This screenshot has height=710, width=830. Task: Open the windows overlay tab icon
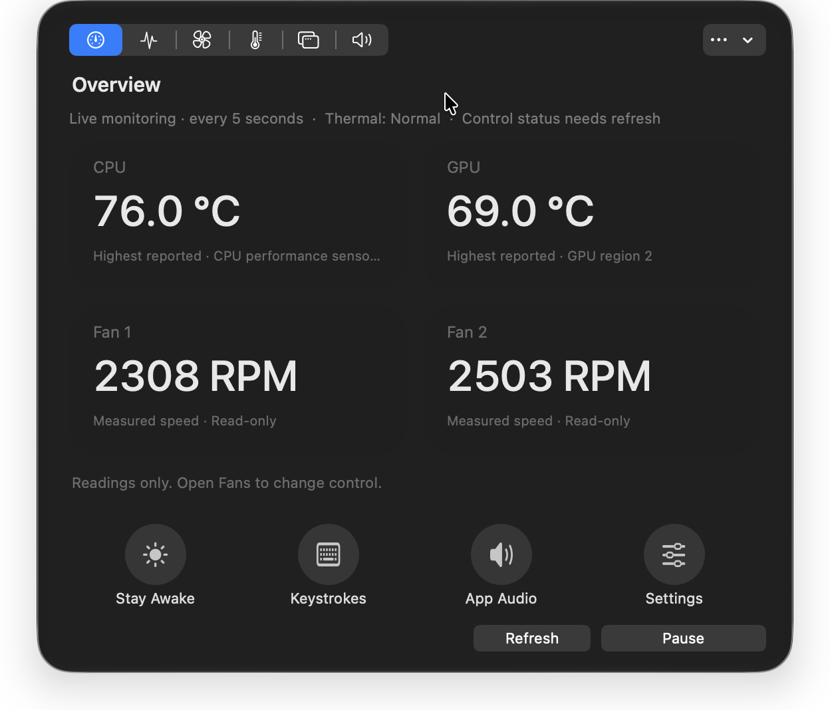(x=309, y=40)
